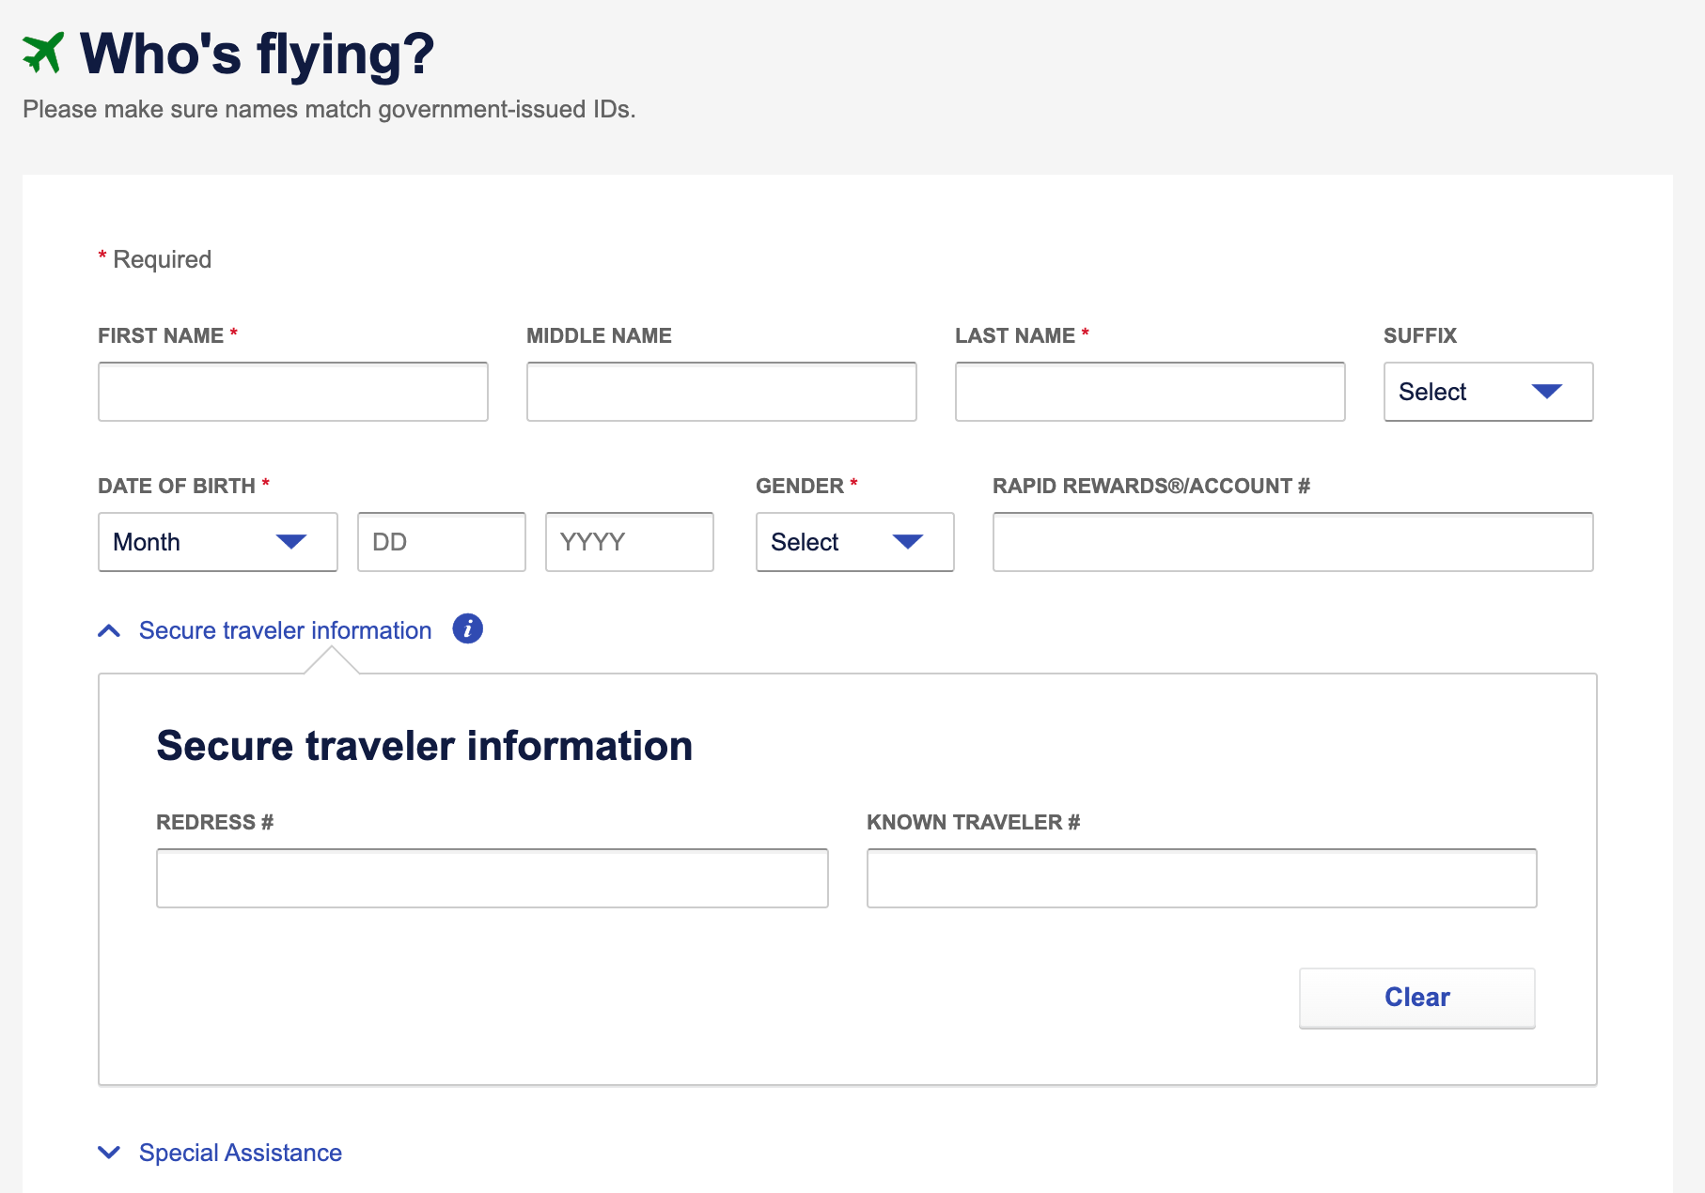The image size is (1705, 1193).
Task: Click into the Middle Name field
Action: pos(721,392)
